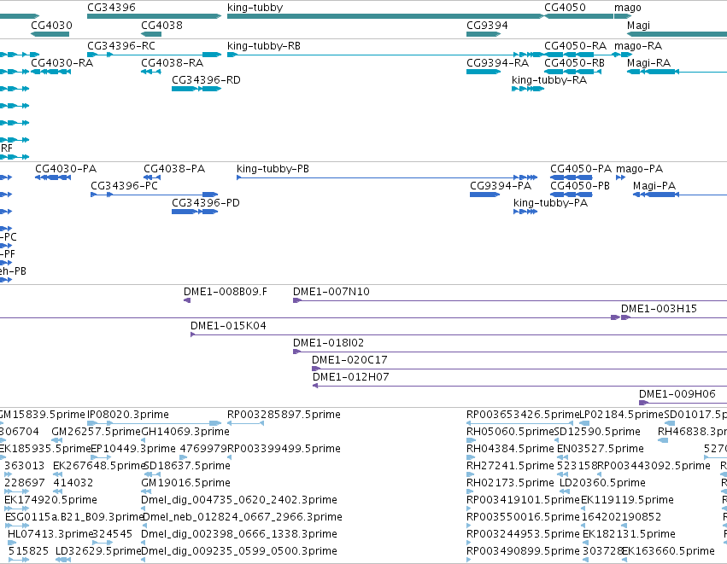Open EST label Dmel_dig_004735_0620_2402.3prime
The image size is (727, 564).
pyautogui.click(x=239, y=500)
